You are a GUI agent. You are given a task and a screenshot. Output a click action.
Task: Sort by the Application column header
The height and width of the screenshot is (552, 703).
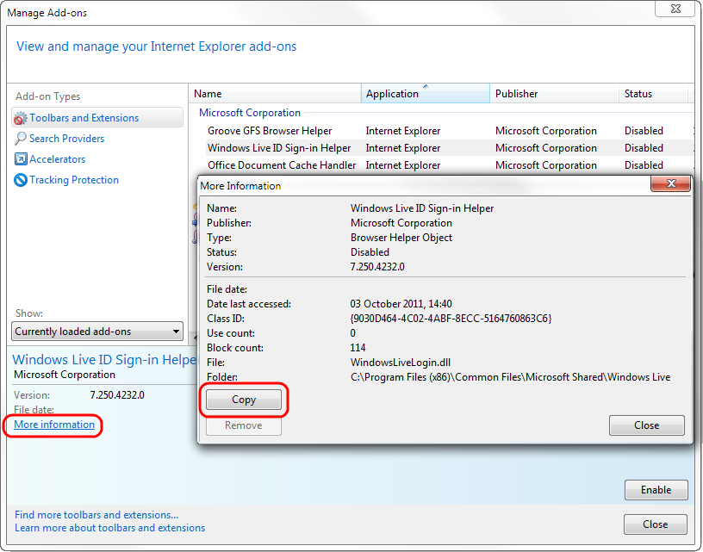[x=425, y=94]
